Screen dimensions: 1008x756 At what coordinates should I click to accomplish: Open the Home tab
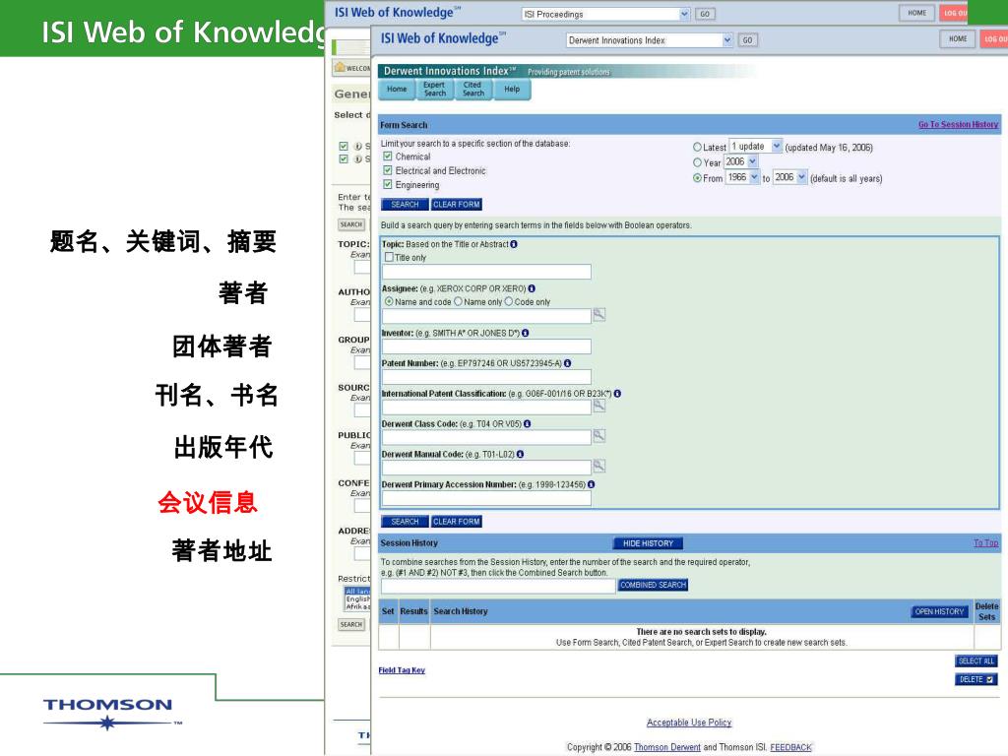point(397,90)
